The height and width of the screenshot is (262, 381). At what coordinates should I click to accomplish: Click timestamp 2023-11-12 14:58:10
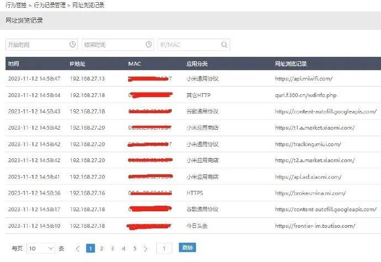click(x=34, y=226)
